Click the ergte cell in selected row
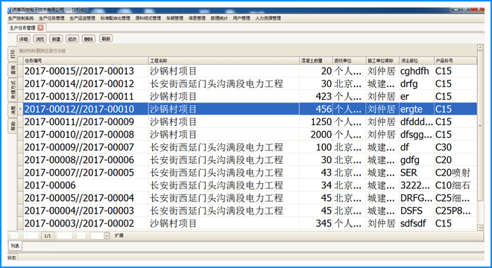 point(417,109)
